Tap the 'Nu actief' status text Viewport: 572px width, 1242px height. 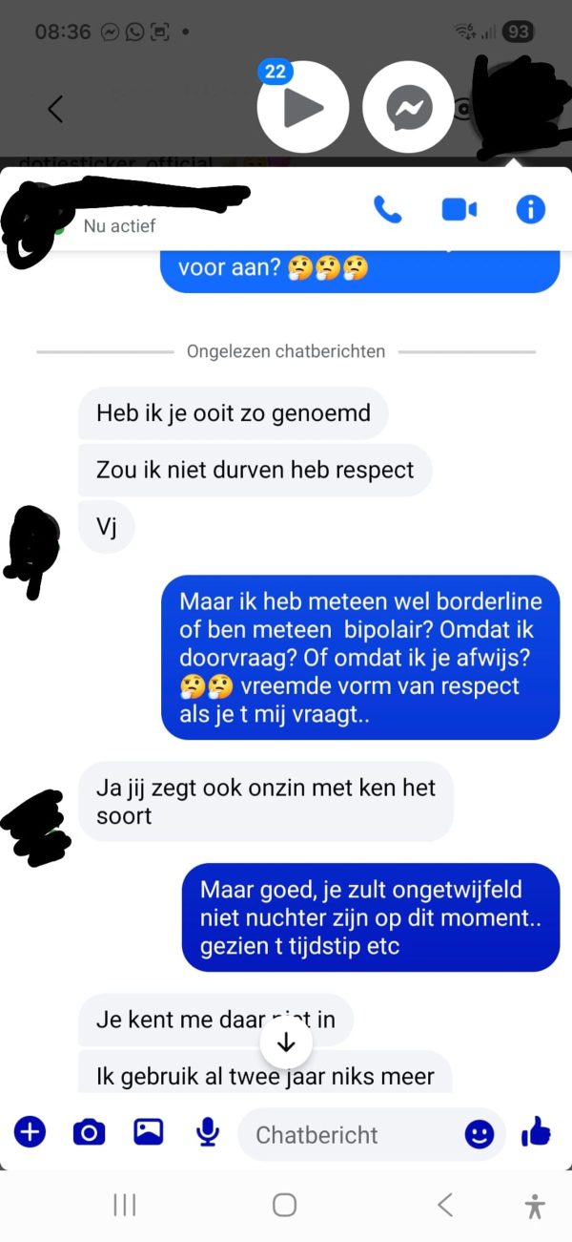(119, 226)
